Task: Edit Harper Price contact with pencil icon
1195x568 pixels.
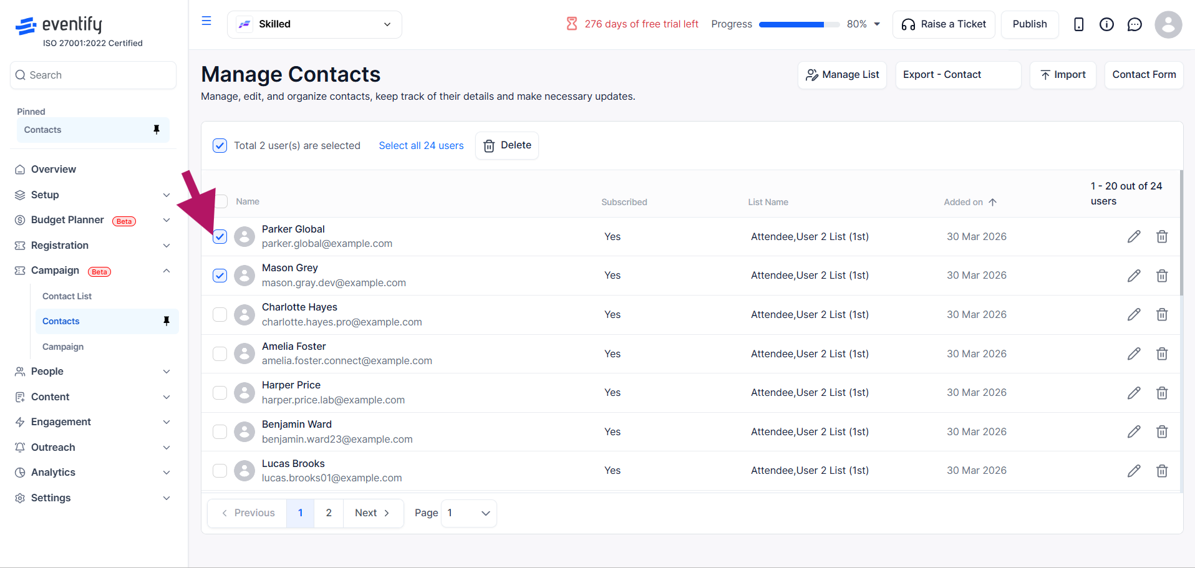Action: (1134, 393)
